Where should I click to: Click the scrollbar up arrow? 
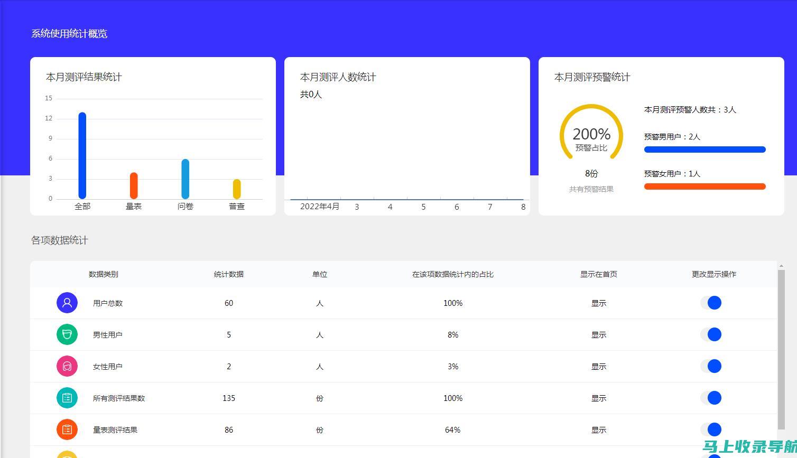781,266
